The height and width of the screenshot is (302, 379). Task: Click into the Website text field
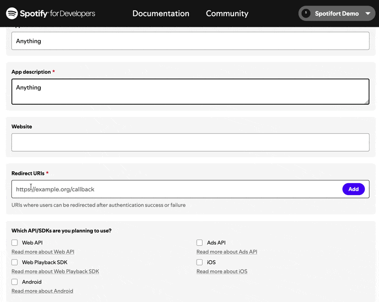[190, 142]
